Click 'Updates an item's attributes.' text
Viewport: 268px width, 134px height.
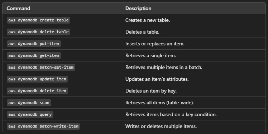tap(157, 79)
